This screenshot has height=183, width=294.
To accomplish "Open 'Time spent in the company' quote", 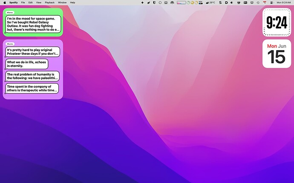I will (32, 88).
